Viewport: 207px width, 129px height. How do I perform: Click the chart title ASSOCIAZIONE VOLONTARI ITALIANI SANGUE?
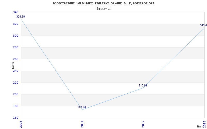point(103,3)
